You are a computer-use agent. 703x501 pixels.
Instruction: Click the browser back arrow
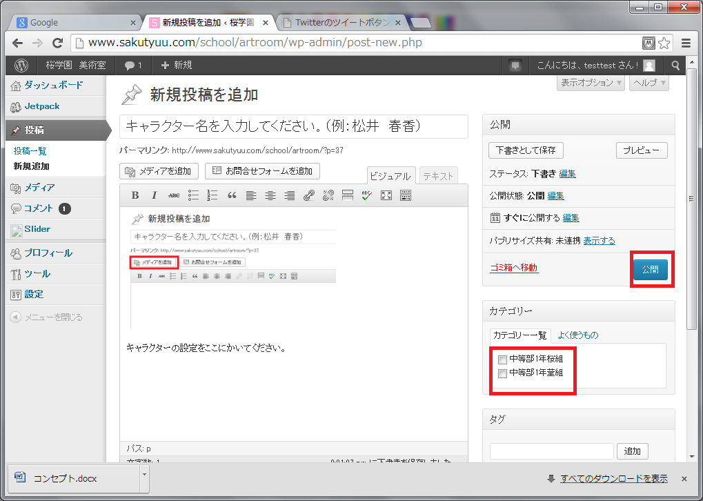point(17,43)
